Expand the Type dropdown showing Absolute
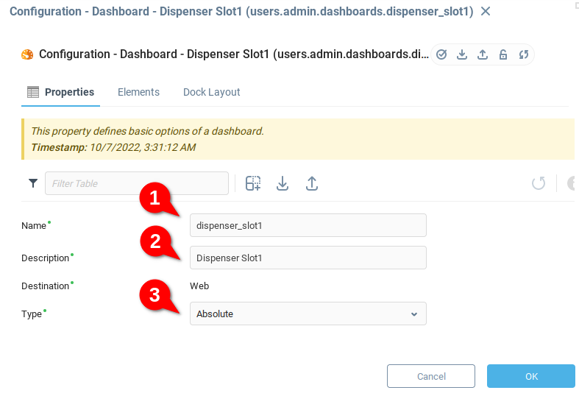The height and width of the screenshot is (393, 579). click(x=308, y=314)
